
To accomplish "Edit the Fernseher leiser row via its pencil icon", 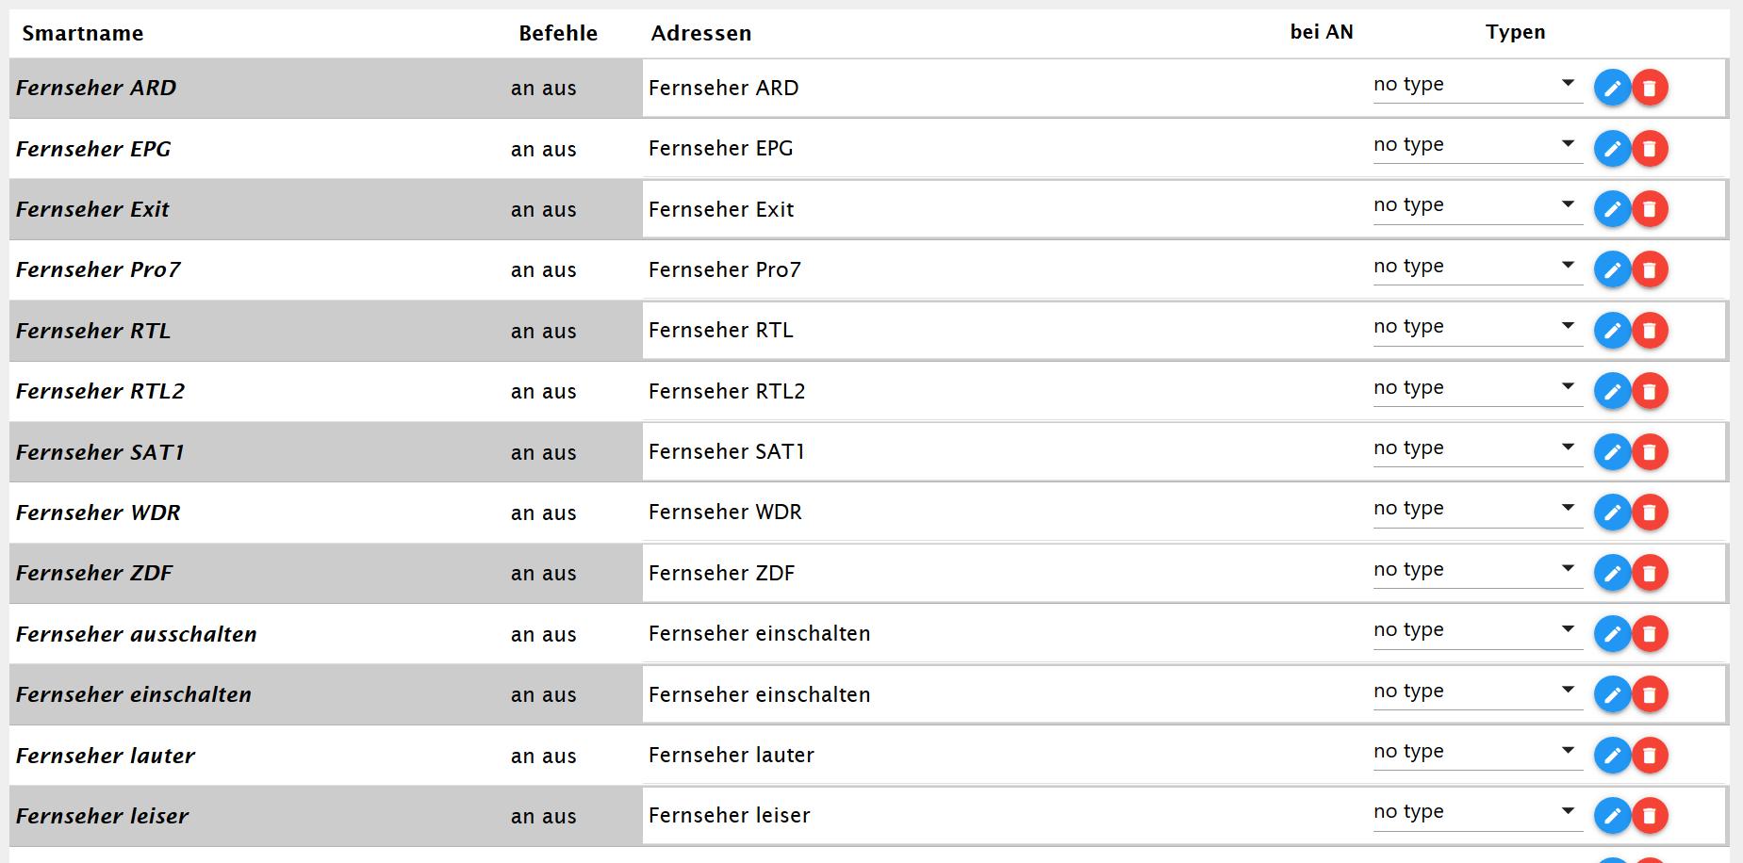I will click(x=1612, y=816).
